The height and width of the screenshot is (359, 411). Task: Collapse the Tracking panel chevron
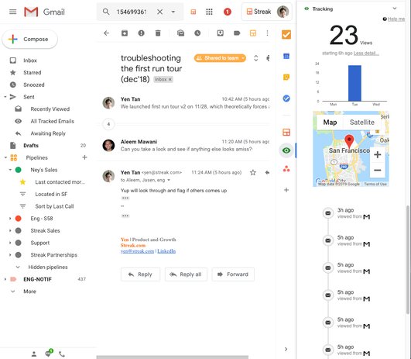pyautogui.click(x=395, y=9)
